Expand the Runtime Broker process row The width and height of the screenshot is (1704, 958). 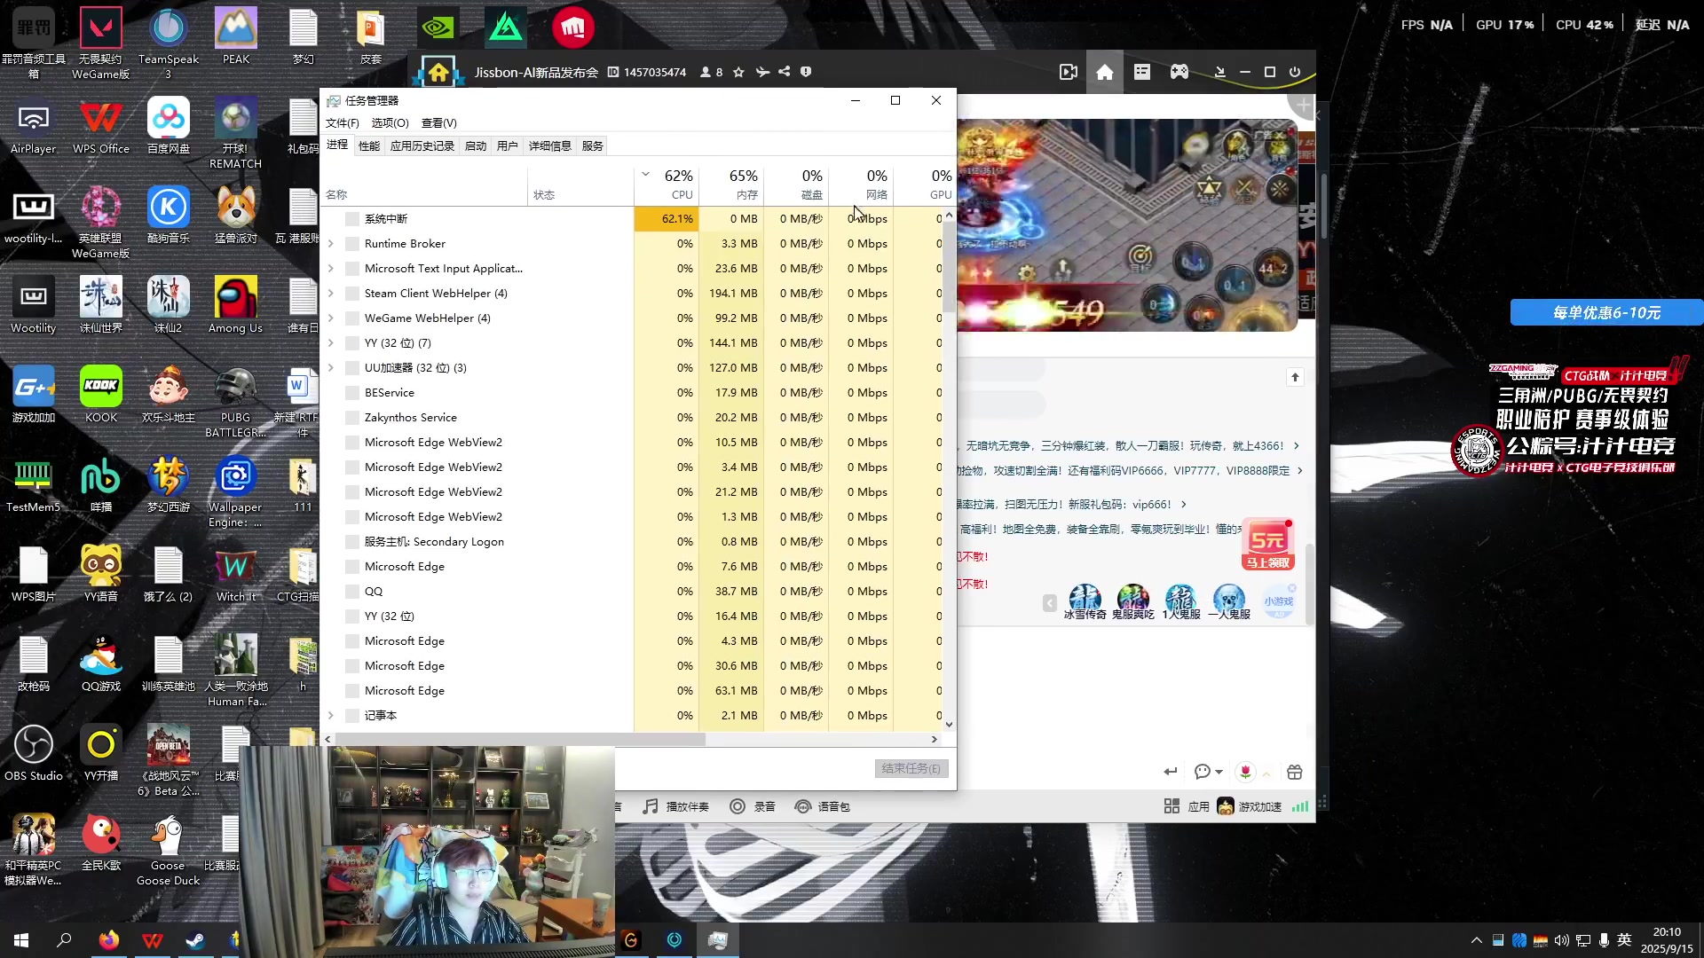(331, 243)
